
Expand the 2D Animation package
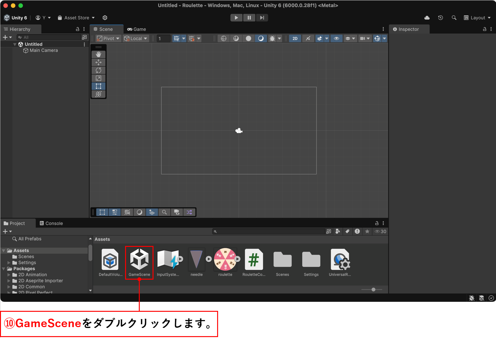click(9, 275)
